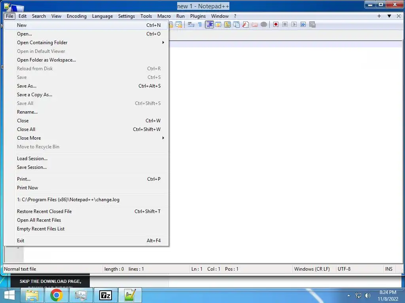Open the Define your language icon
The height and width of the screenshot is (303, 405).
(218, 24)
